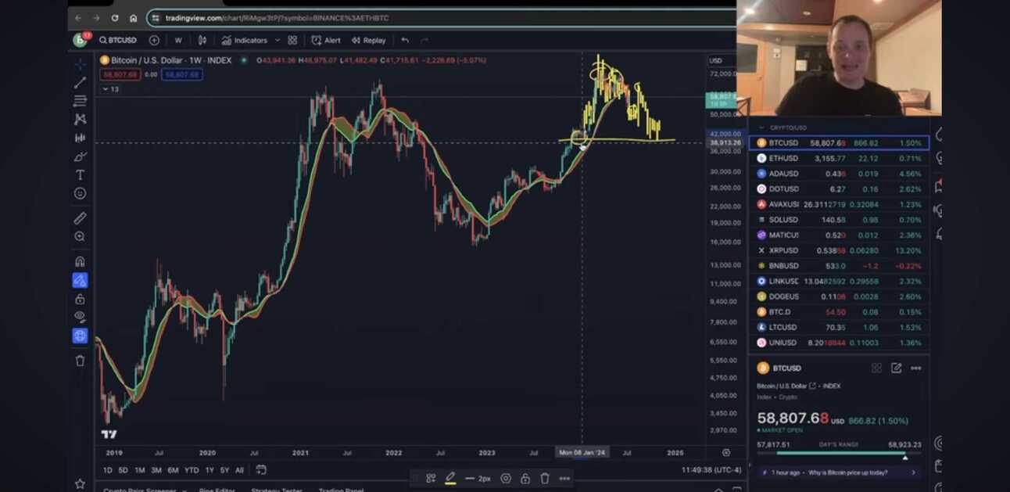The width and height of the screenshot is (1010, 492).
Task: Open the grid view in BTCUSD details panel
Action: click(x=876, y=368)
